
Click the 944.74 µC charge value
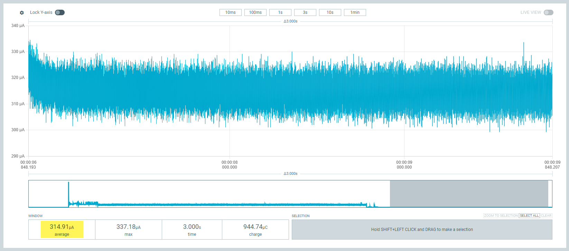tap(255, 230)
